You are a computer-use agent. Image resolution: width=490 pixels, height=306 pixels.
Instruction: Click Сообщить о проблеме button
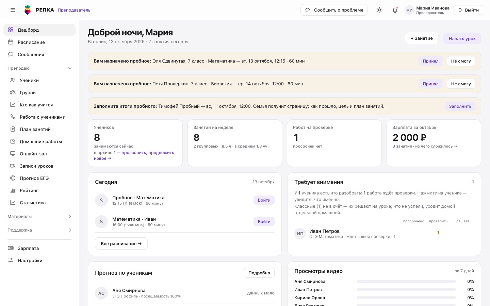click(334, 10)
